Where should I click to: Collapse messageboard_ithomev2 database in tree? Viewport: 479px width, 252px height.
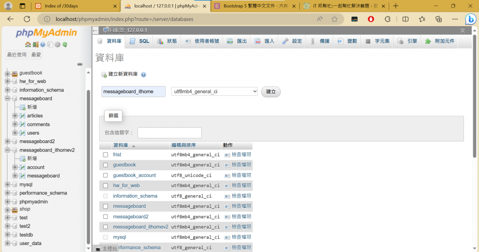7,150
